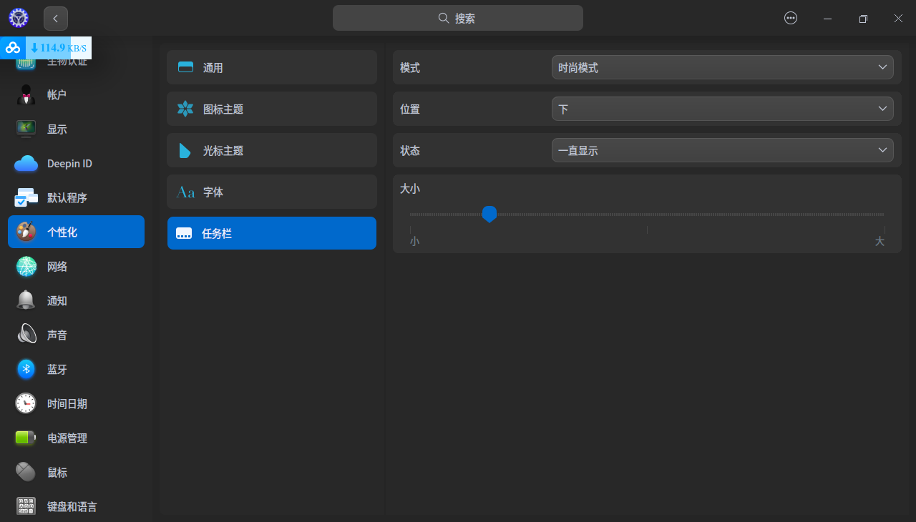Screen dimensions: 916x522
Task: Click the 蓝牙 Bluetooth icon
Action: (26, 369)
